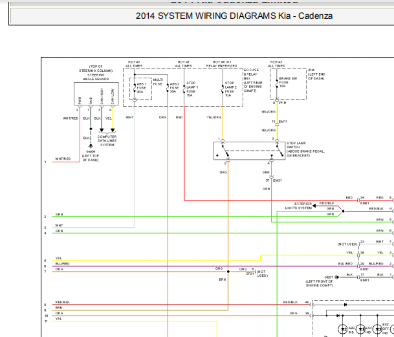
Task: Click the 'EM01' label beside connector 37
Action: 277,180
